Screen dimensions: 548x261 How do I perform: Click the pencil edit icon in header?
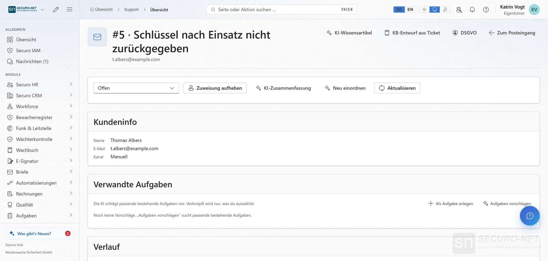click(56, 9)
